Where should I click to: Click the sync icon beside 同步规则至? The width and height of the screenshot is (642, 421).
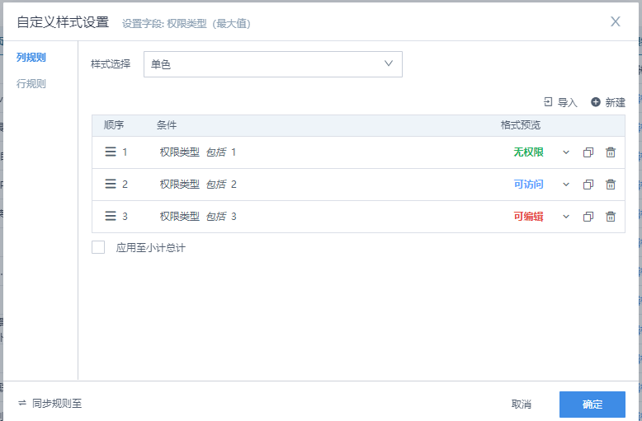(x=22, y=404)
